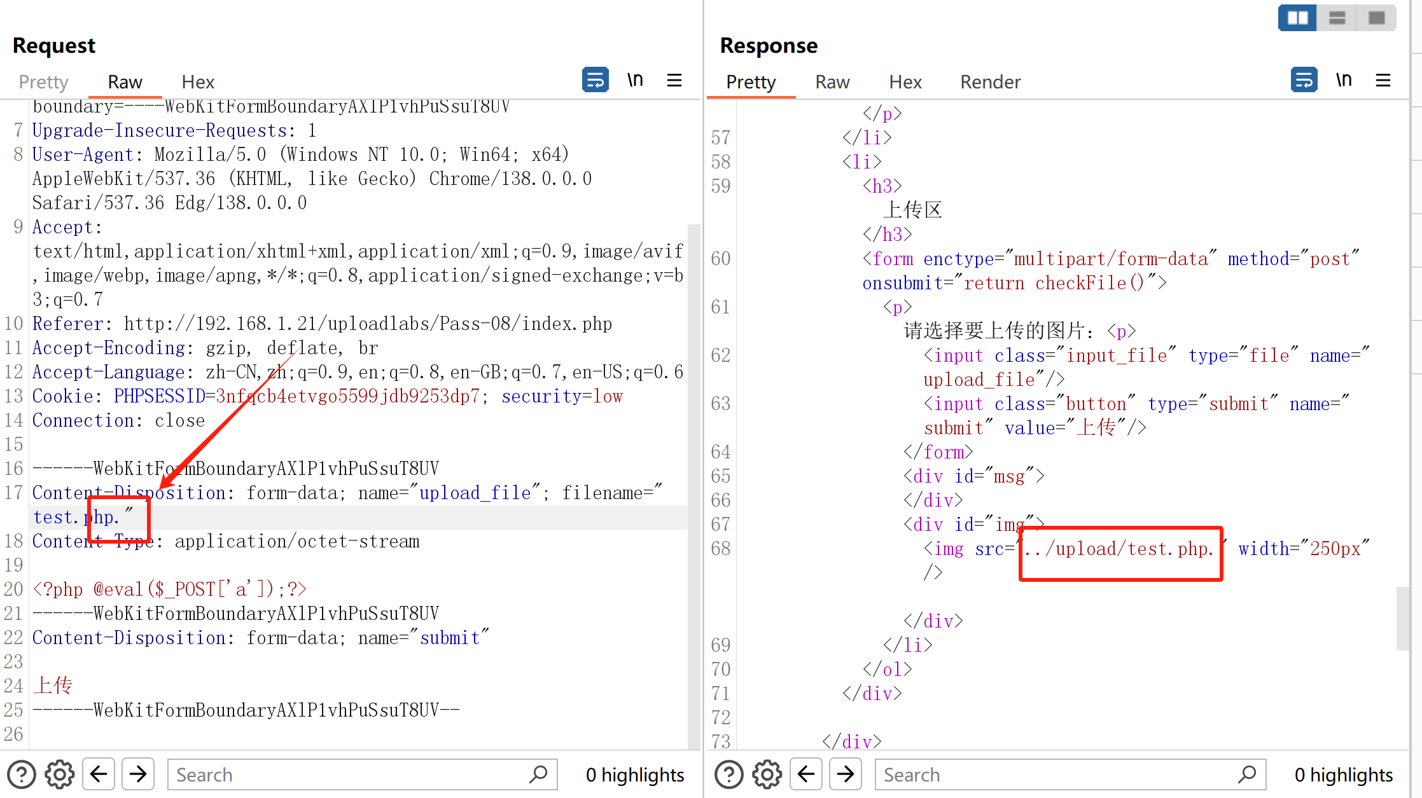
Task: Click 'Content-Type: application/octet-stream' line
Action: point(226,541)
